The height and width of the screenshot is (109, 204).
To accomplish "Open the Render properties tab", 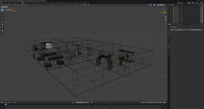I will pos(169,30).
